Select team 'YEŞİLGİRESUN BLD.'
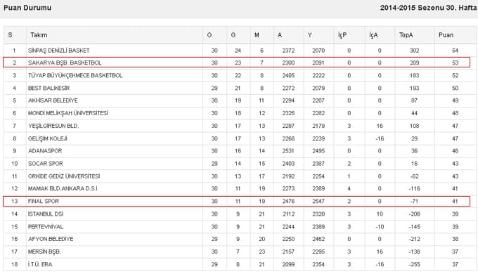478x274 pixels. (x=53, y=126)
